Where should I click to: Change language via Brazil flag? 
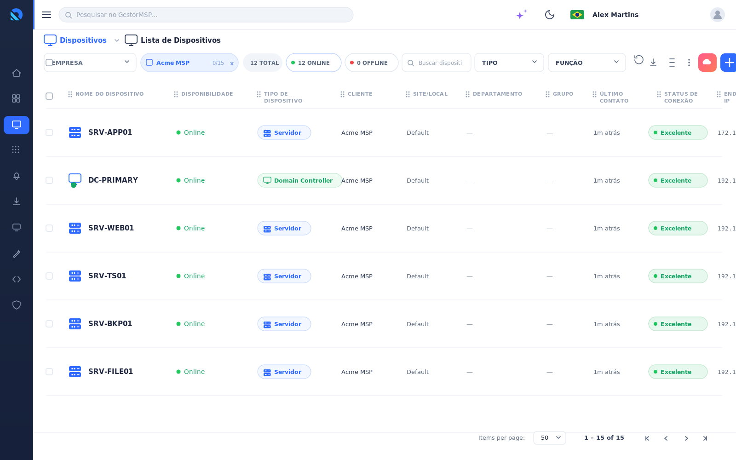(577, 15)
